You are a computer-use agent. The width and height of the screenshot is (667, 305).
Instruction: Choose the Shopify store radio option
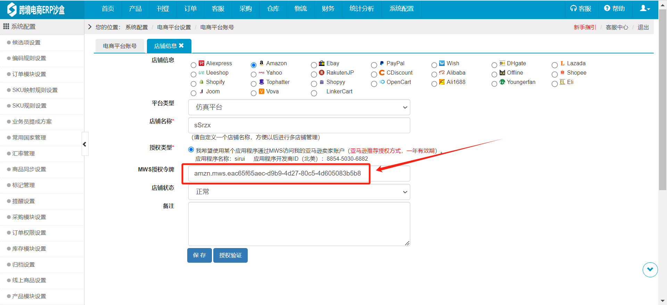click(193, 84)
